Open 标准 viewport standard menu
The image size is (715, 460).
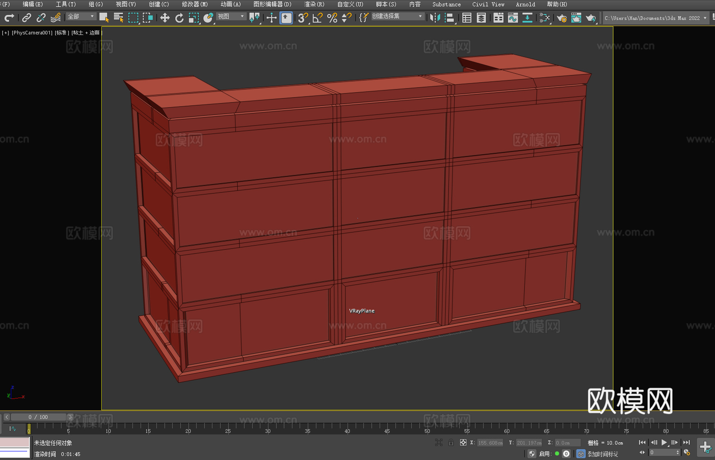62,33
